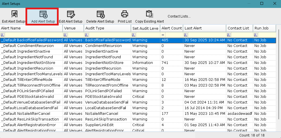Open the Alert Name filter condition icon
281x138 pixels.
pos(3,35)
